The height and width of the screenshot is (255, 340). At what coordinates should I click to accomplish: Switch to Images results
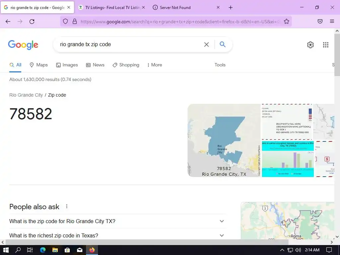(x=67, y=65)
